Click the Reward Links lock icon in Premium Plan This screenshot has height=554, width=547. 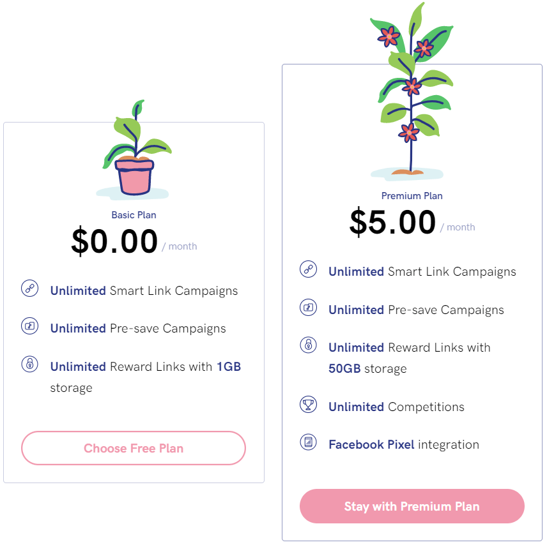click(308, 345)
